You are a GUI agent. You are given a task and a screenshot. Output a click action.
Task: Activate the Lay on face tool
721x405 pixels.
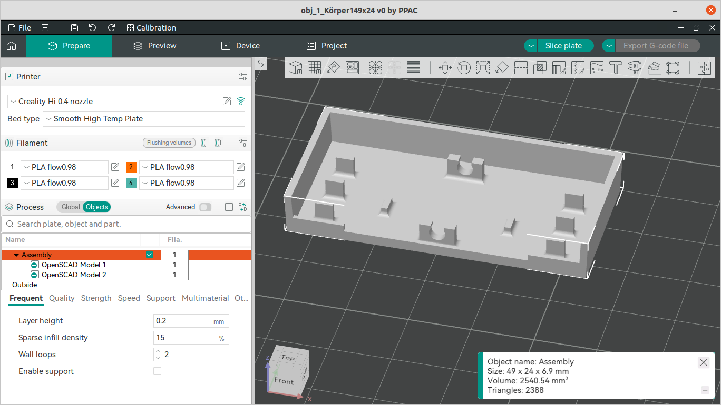click(x=502, y=67)
